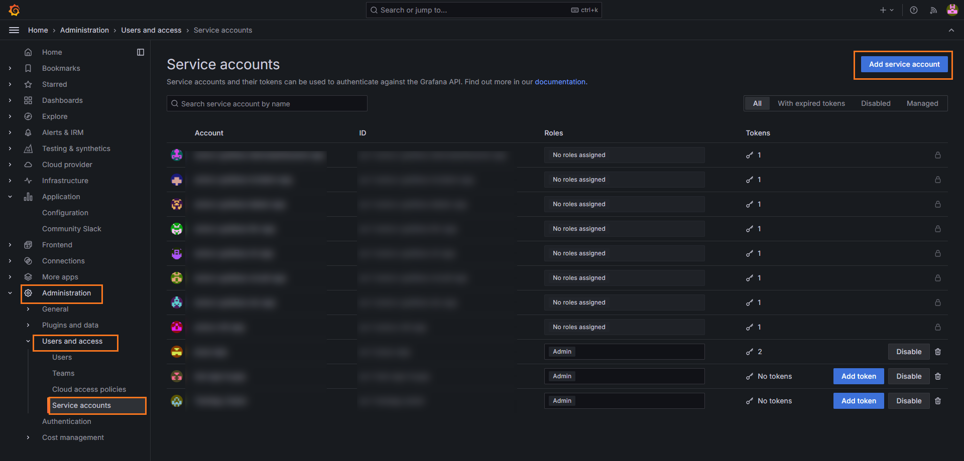Expand the Cost management chevron

(x=28, y=437)
